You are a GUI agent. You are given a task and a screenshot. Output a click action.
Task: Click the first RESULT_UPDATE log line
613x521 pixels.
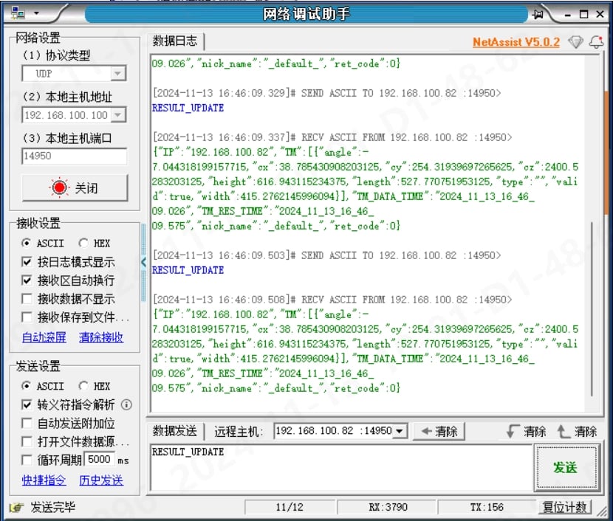point(188,108)
